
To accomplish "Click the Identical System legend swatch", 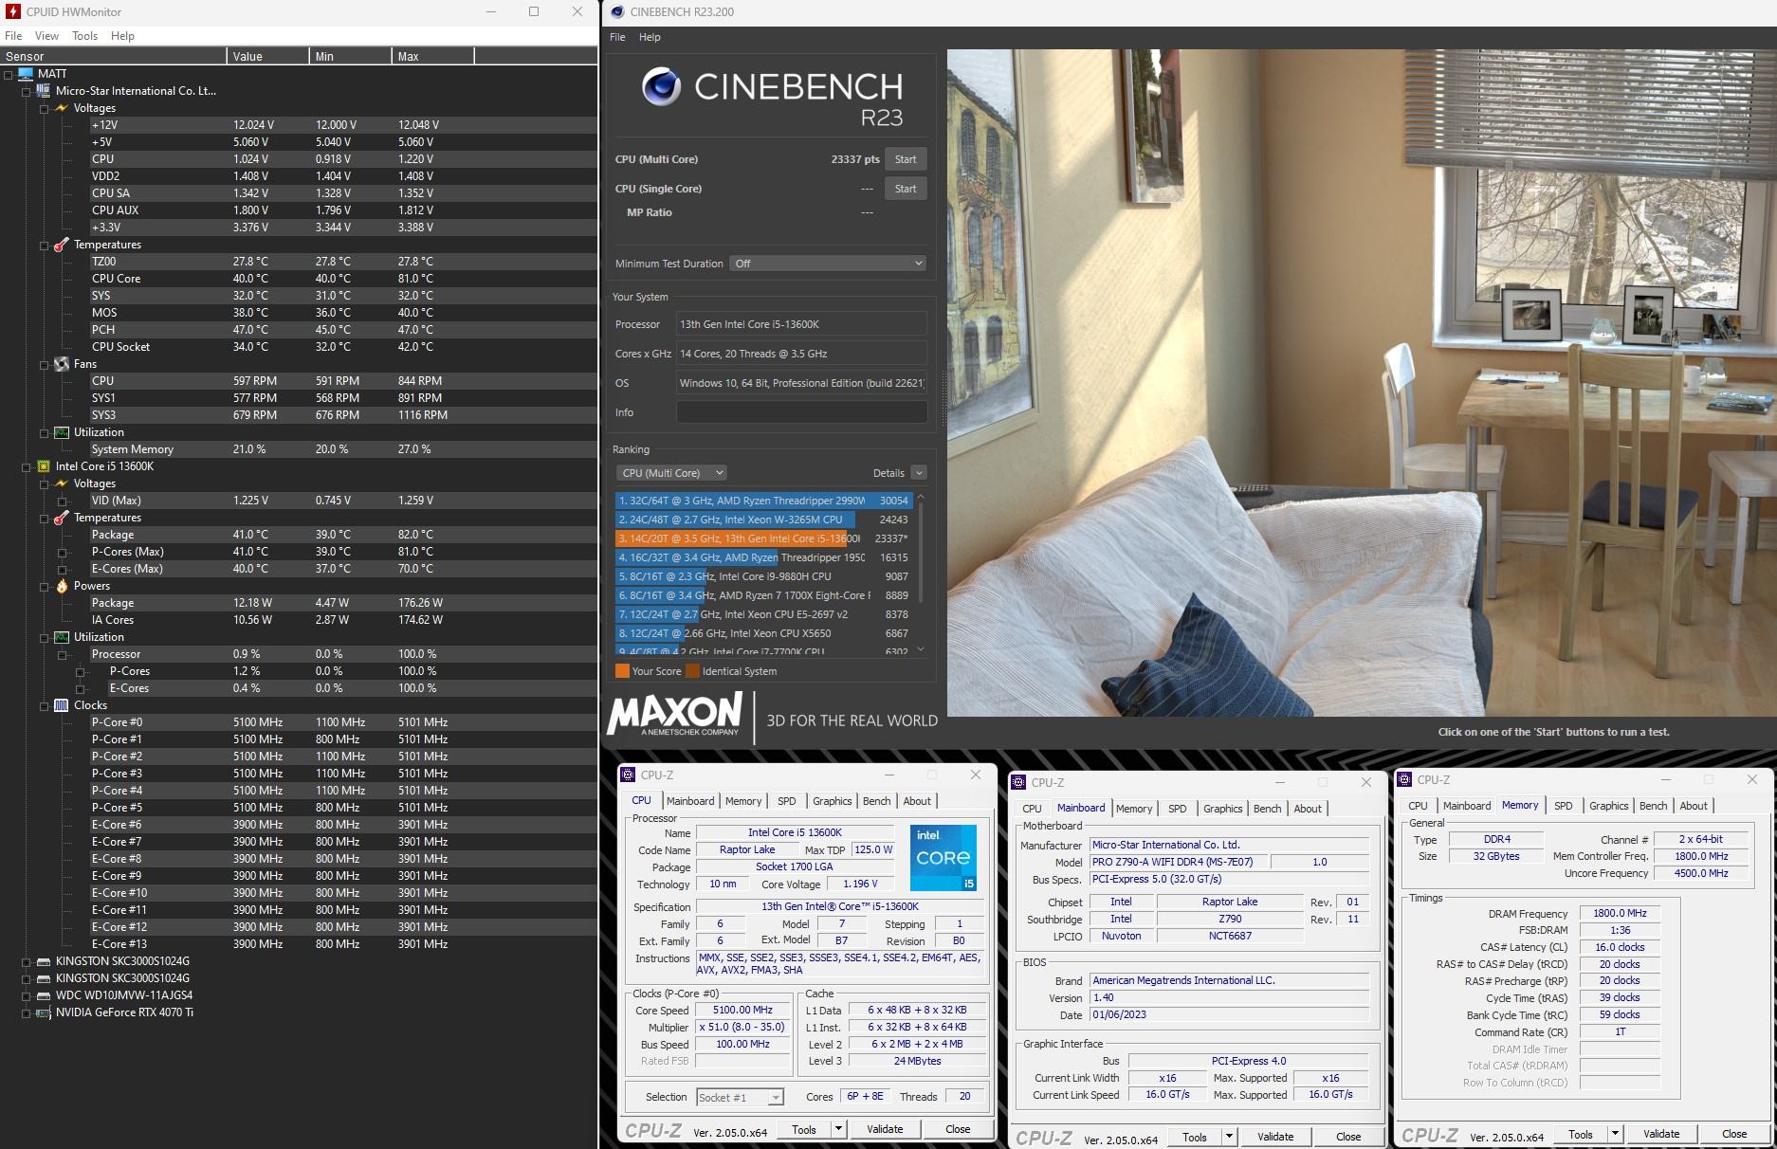I will [x=692, y=671].
